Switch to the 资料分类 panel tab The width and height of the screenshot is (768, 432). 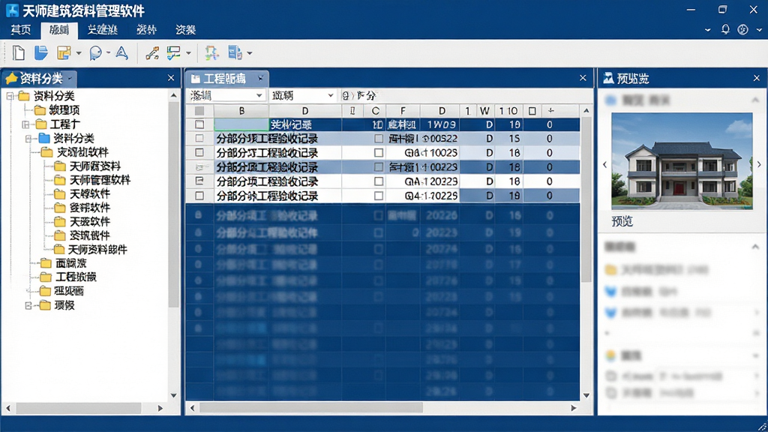38,78
